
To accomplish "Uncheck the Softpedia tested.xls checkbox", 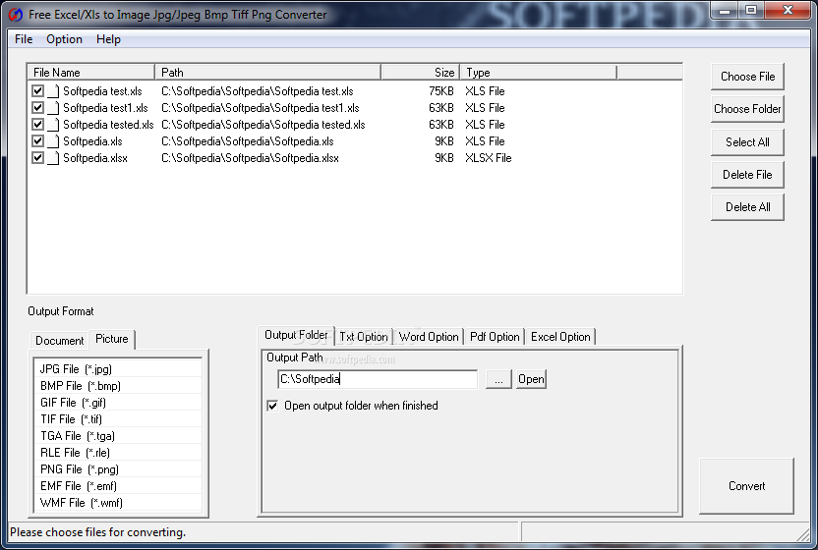I will [37, 124].
